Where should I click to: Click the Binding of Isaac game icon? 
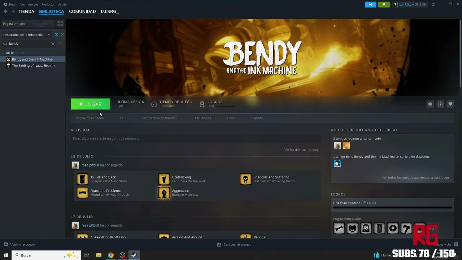point(8,66)
